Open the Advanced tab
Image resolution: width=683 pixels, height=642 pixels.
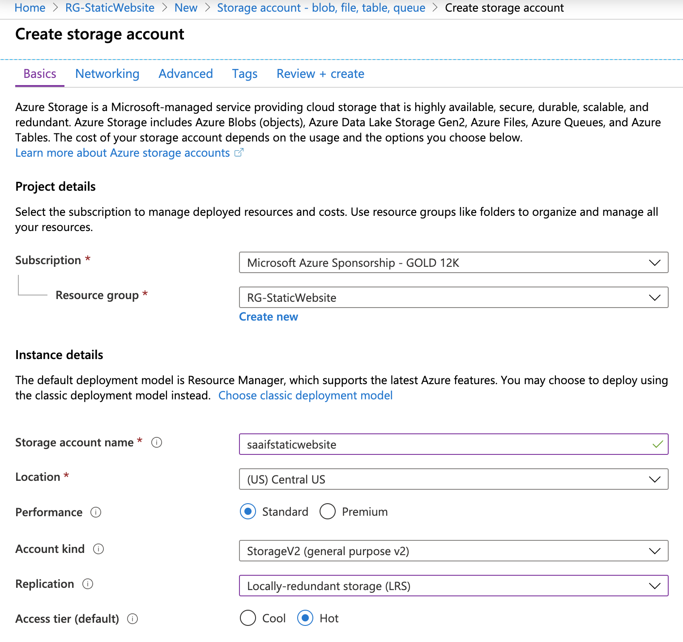pos(186,74)
